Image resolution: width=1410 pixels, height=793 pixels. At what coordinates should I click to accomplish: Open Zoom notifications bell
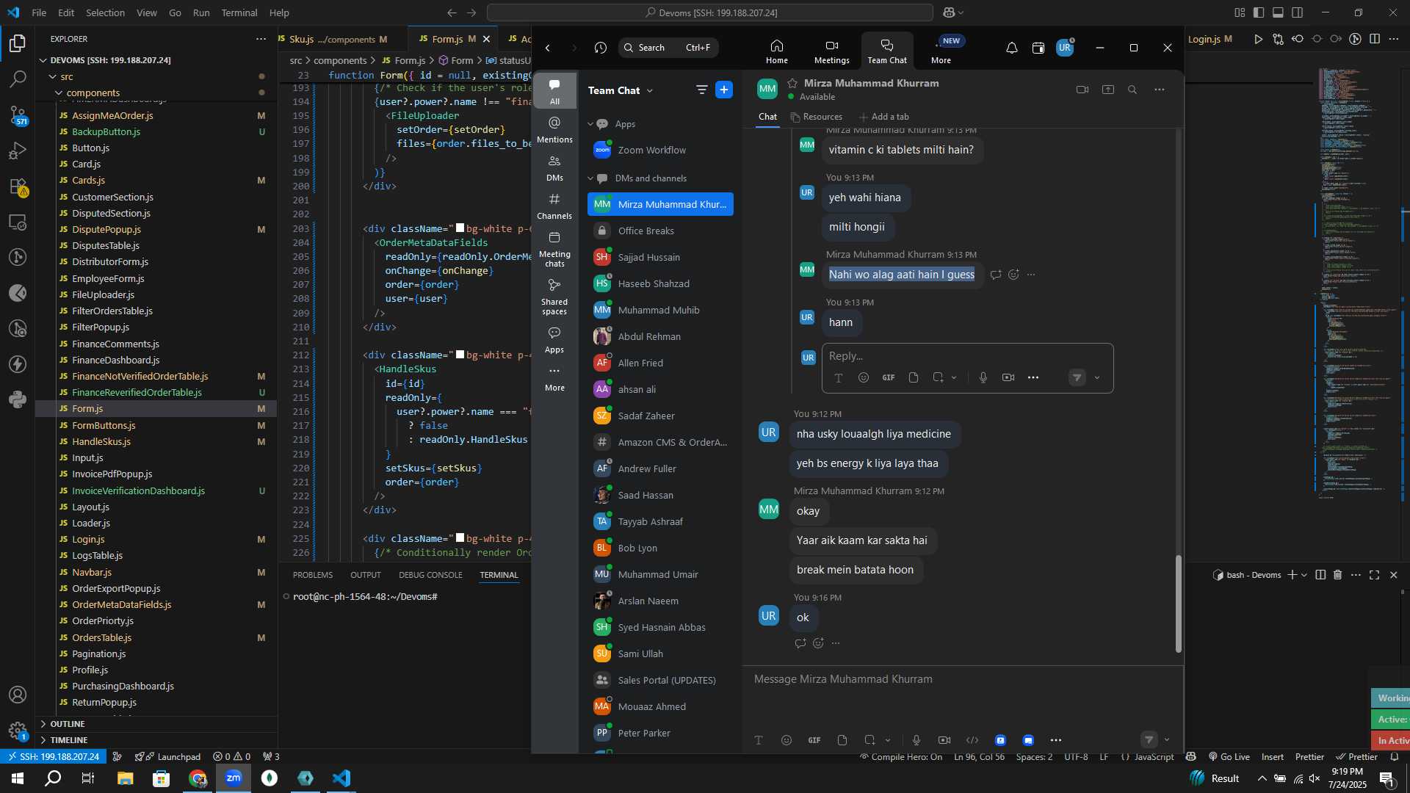[x=1011, y=48]
